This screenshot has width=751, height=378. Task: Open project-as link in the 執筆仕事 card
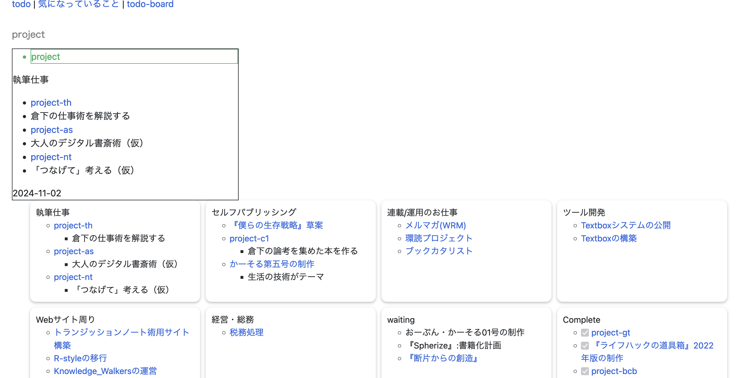coord(74,251)
